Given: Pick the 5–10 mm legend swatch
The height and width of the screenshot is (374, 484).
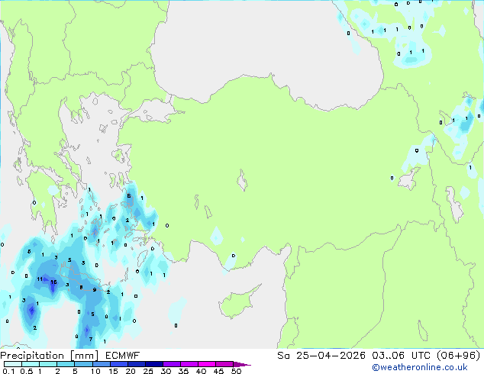Looking at the screenshot, I should pyautogui.click(x=84, y=364).
